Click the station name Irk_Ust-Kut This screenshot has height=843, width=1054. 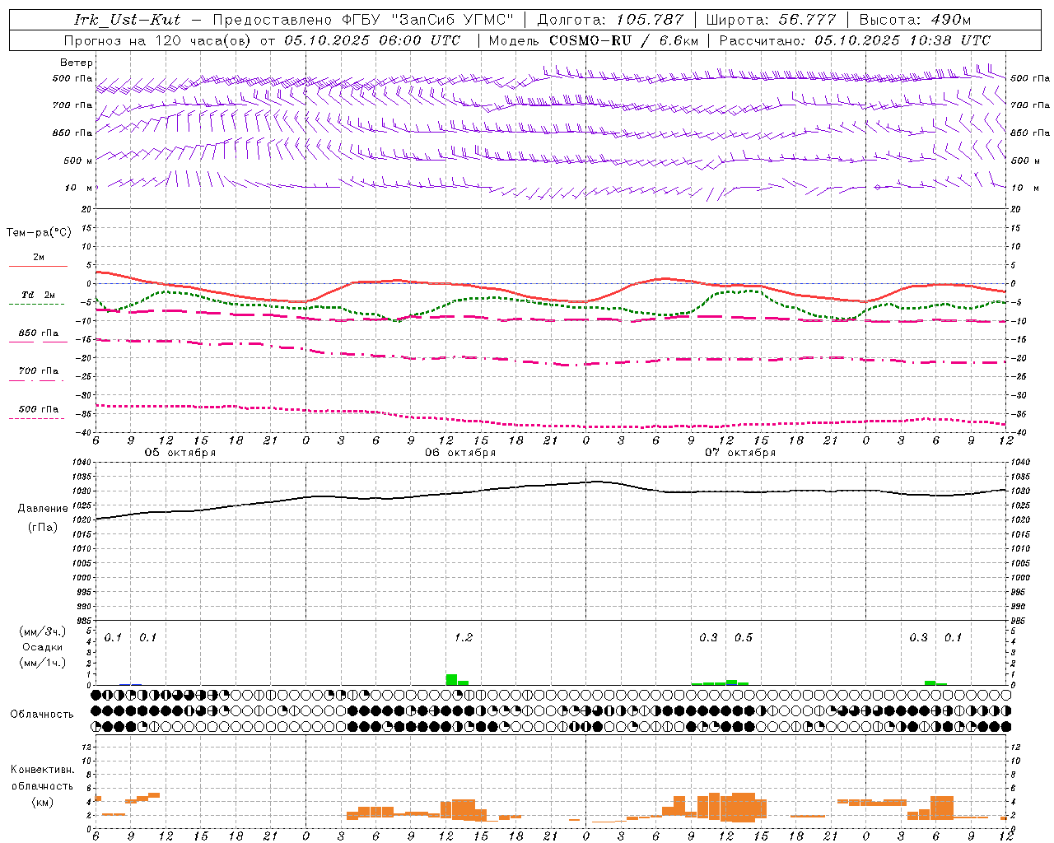[x=127, y=20]
